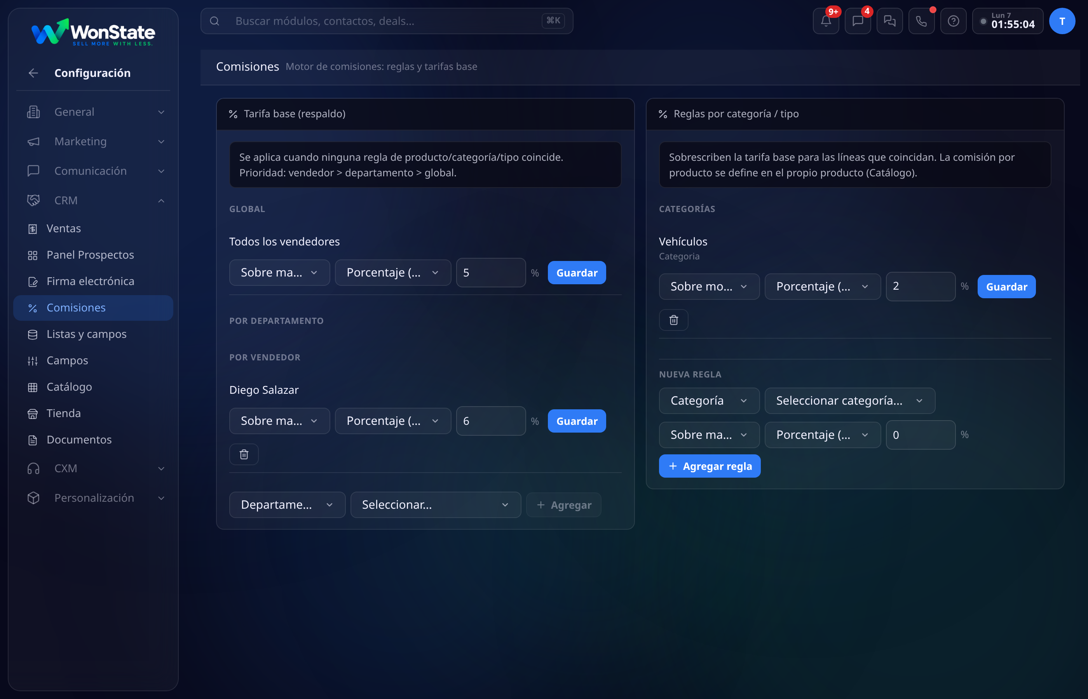Open the 'Seleccionar...' dropdown beside Agregar
1088x699 pixels.
436,505
